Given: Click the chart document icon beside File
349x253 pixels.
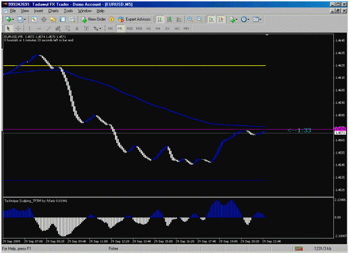Looking at the screenshot, I should tap(6, 11).
